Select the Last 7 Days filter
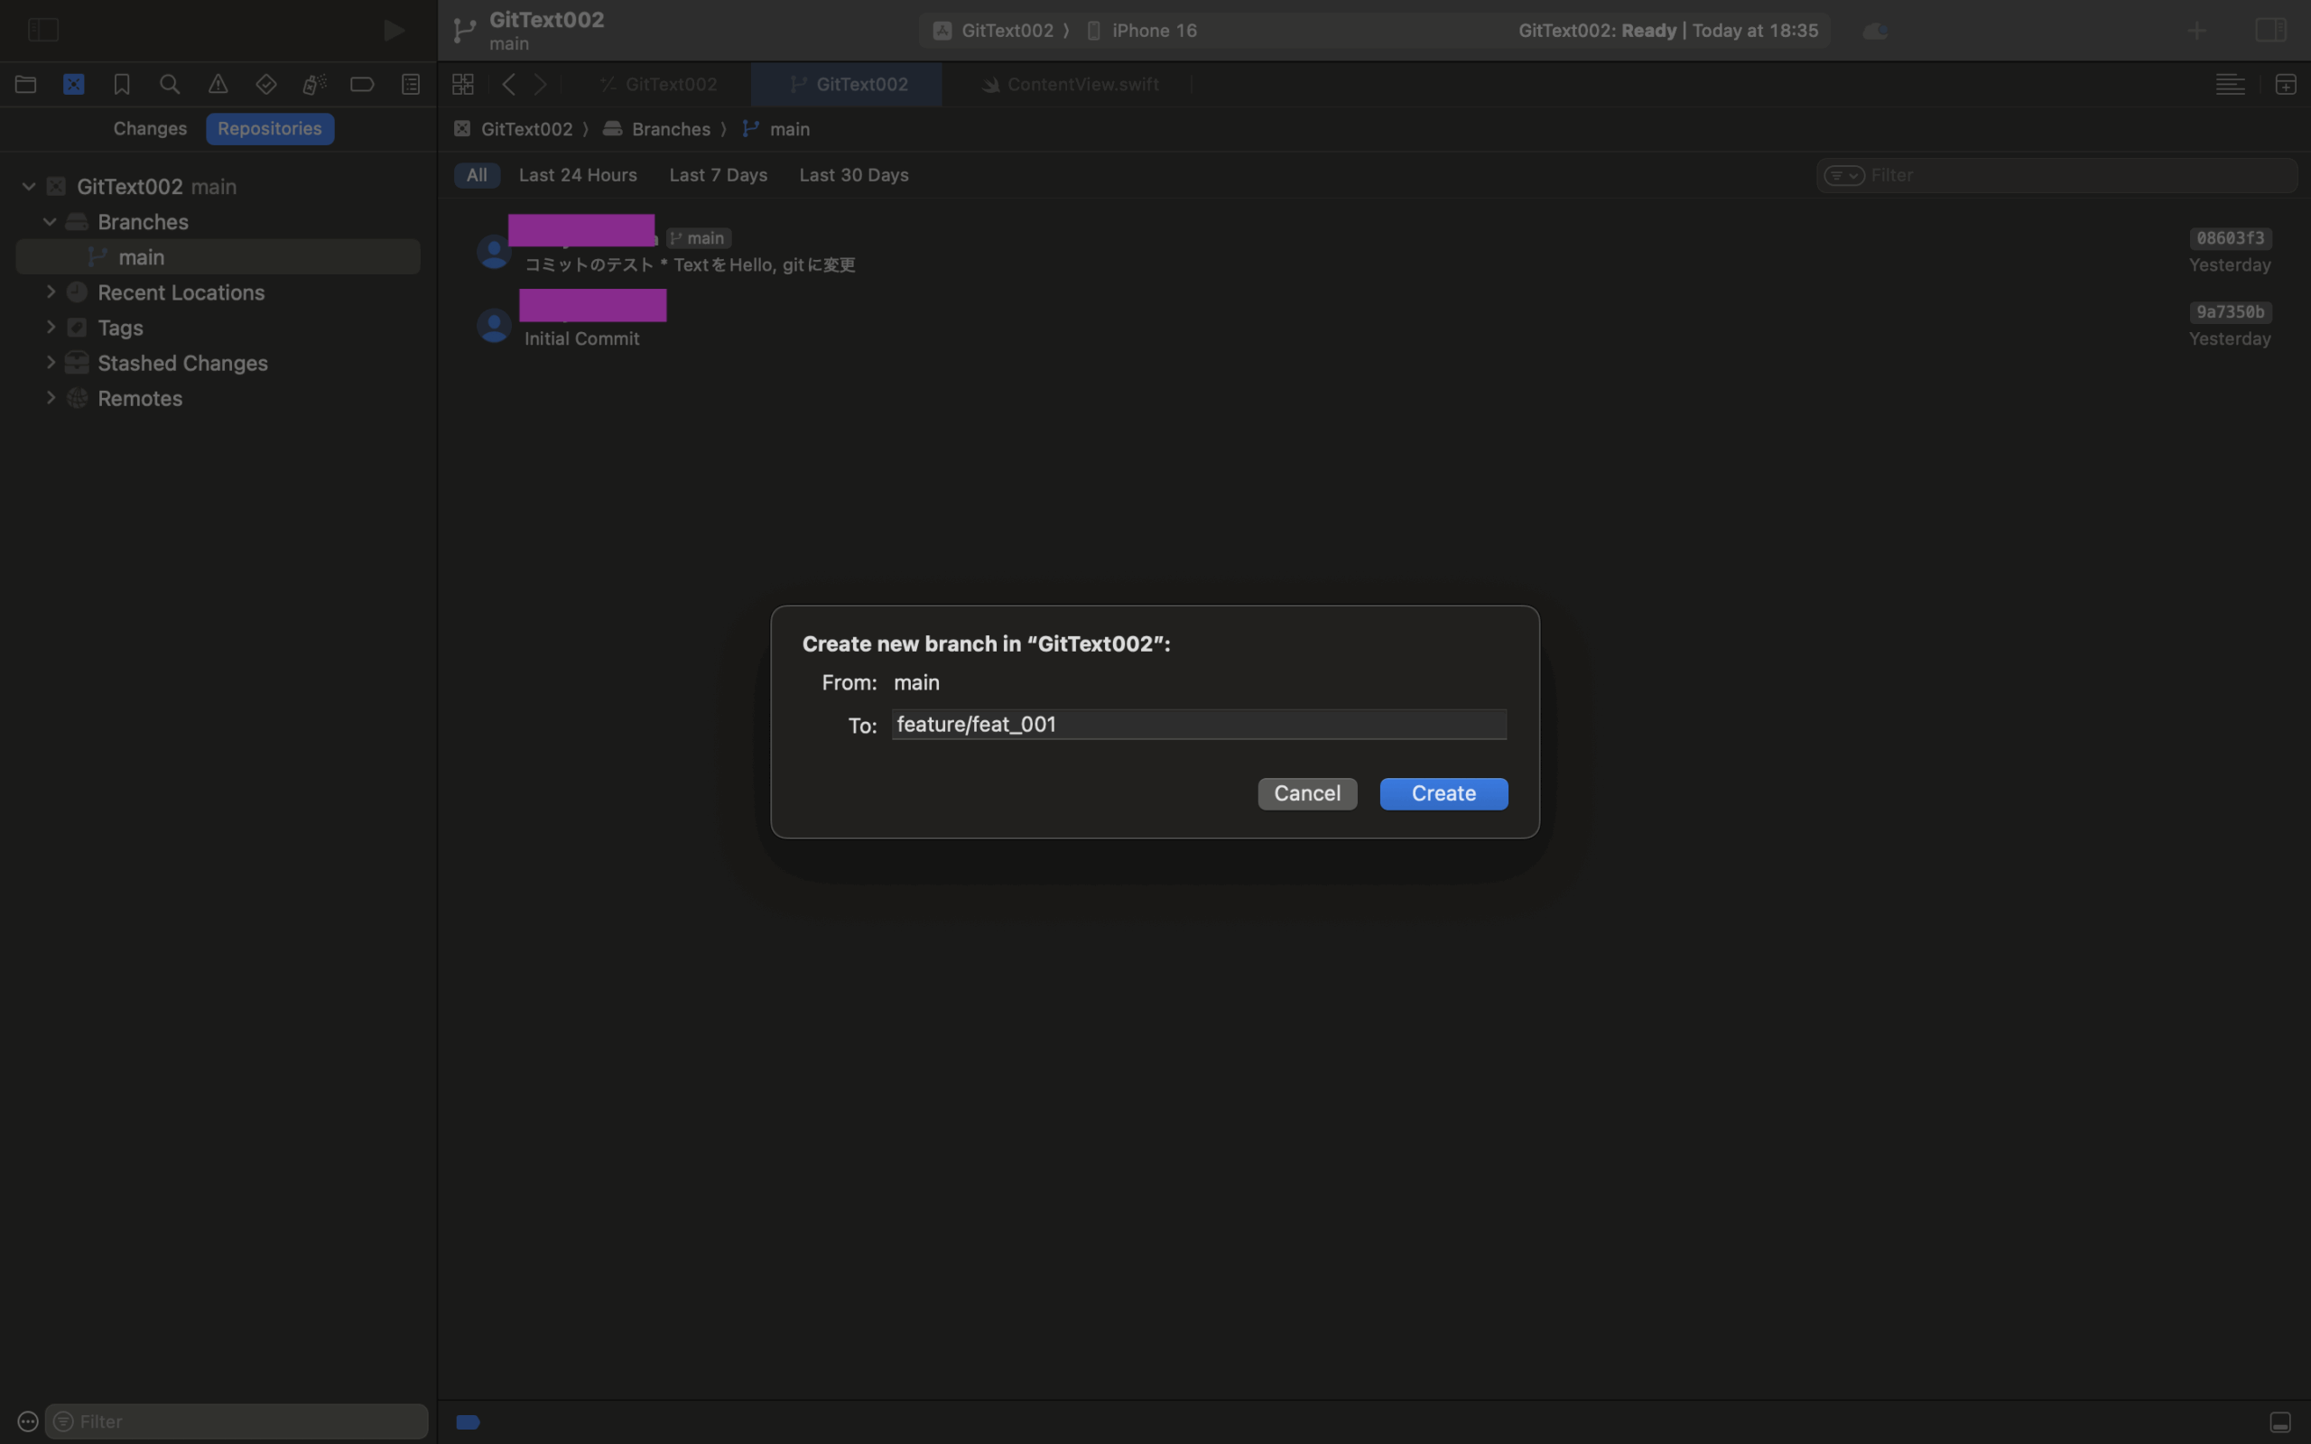 tap(719, 175)
